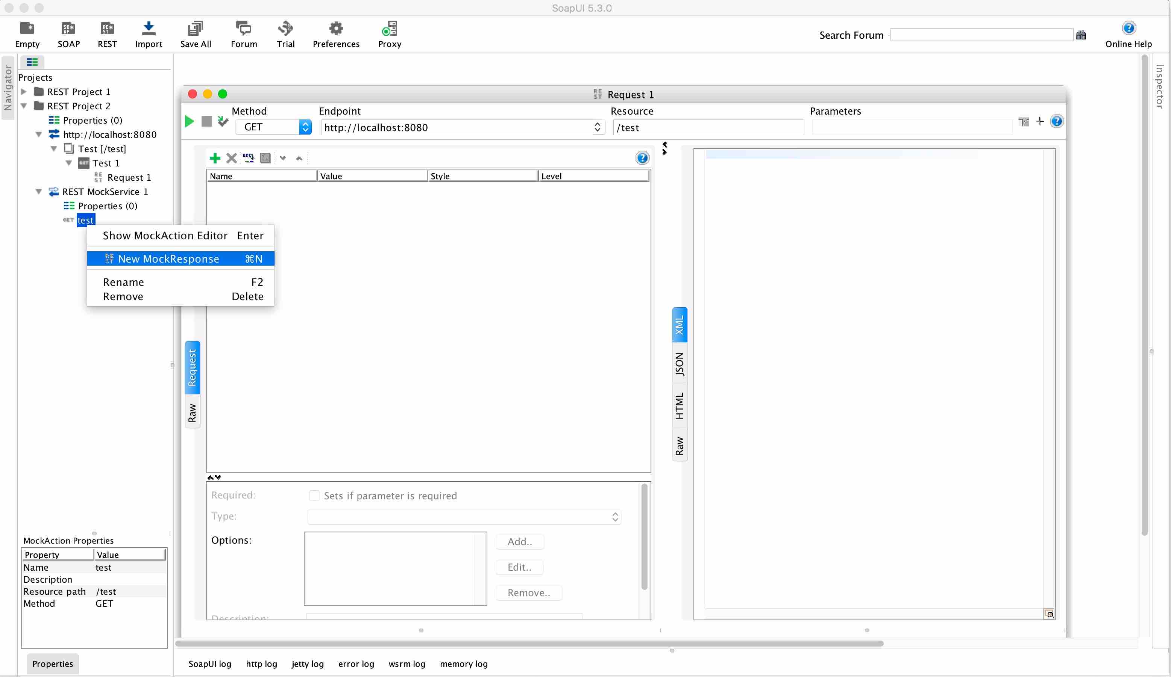Click the Save All tool icon in toolbar
Viewport: 1171px width, 677px height.
195,34
